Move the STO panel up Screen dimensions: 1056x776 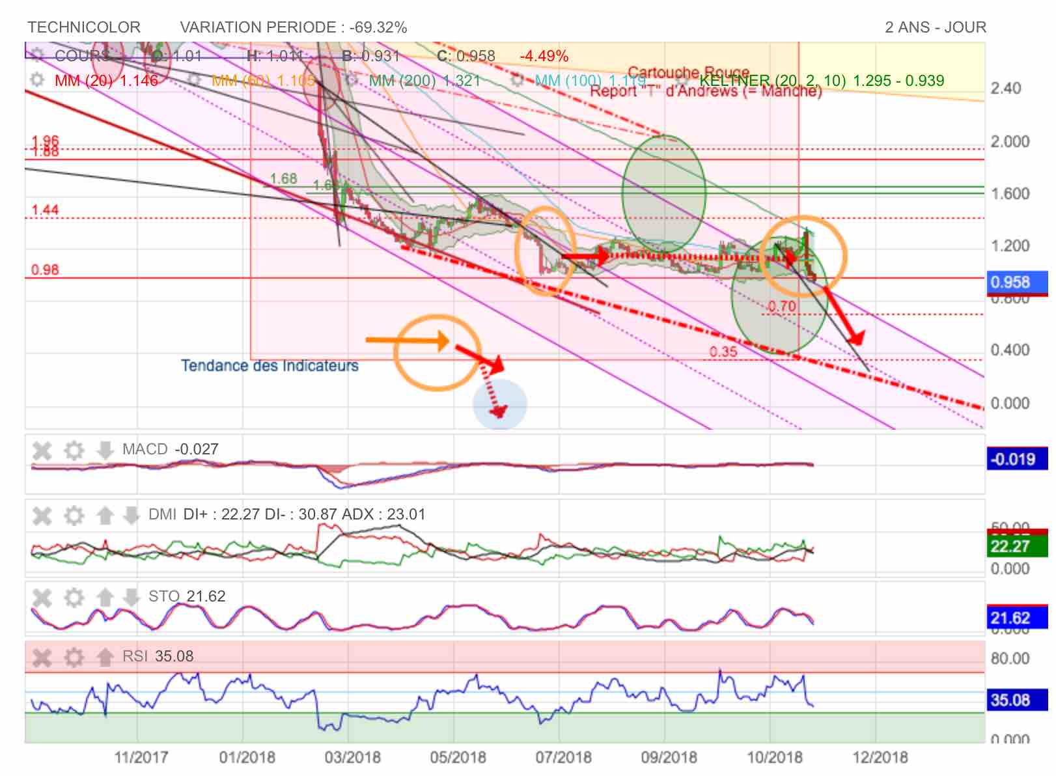pos(104,597)
